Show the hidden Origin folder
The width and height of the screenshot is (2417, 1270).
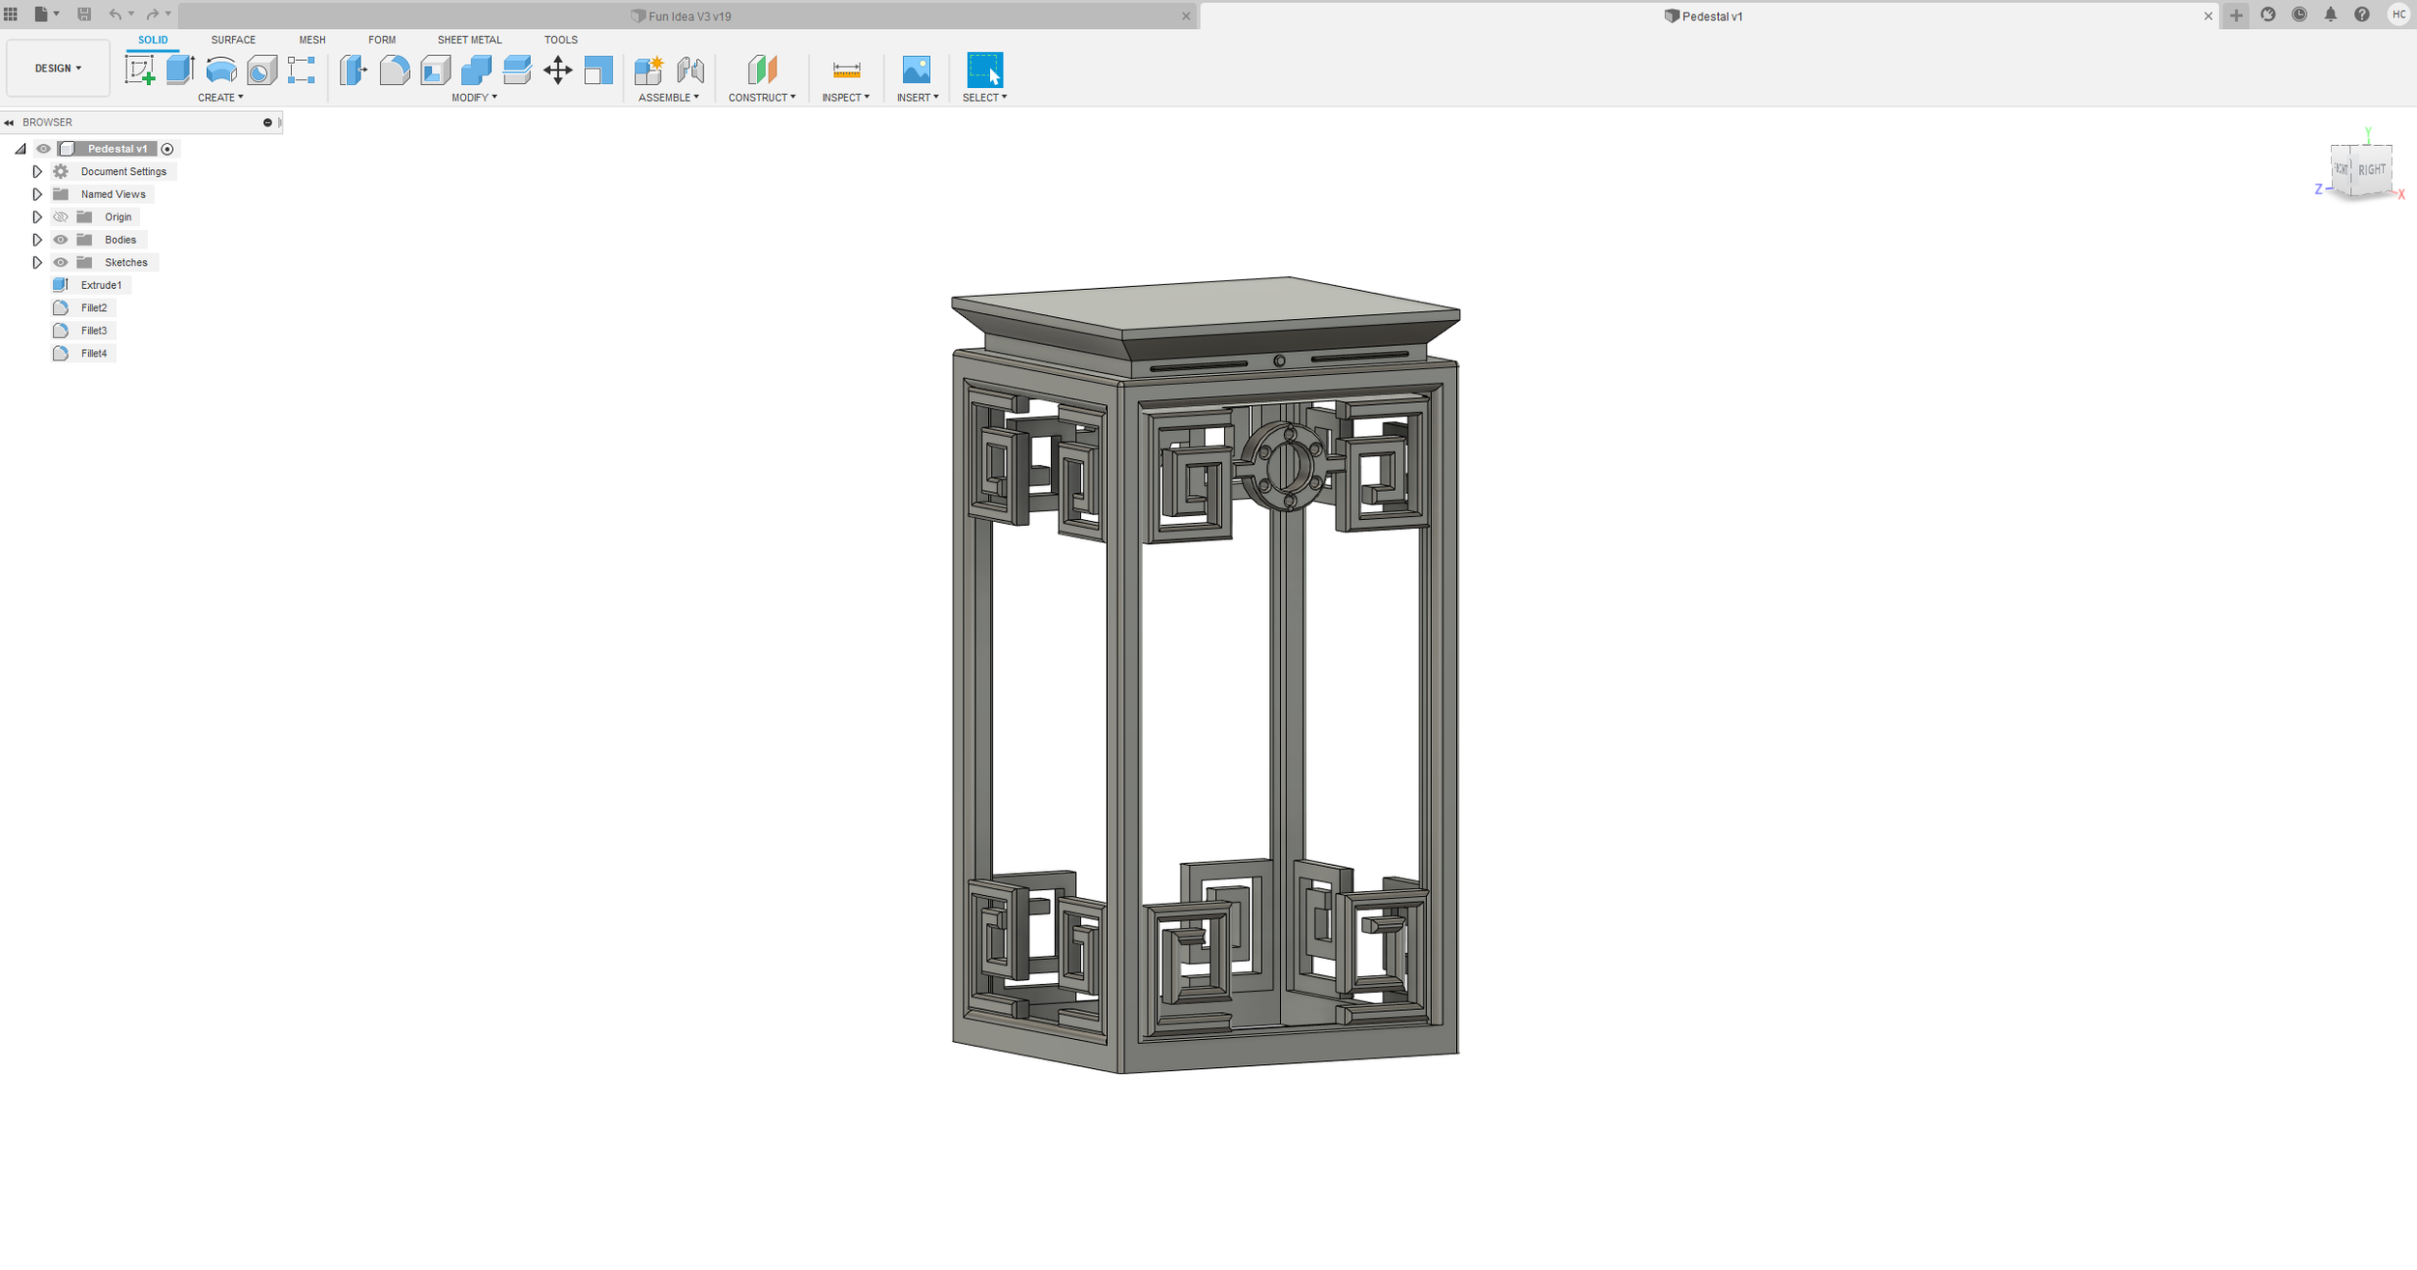[61, 217]
